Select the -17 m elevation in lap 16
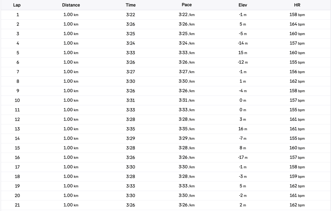The height and width of the screenshot is (211, 331). point(243,157)
